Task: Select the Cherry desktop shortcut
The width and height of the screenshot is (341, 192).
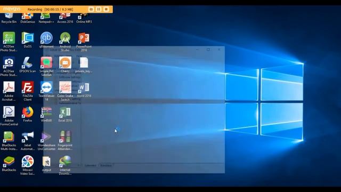Action: tap(65, 65)
